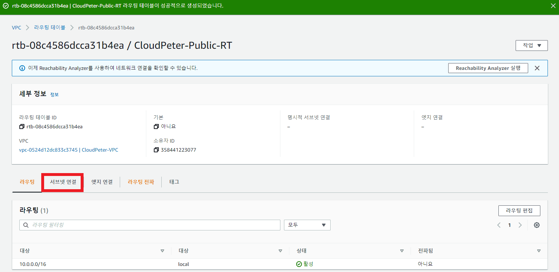Viewport: 559px width, 272px height.
Task: Navigate to 라우팅 테이블 breadcrumb
Action: 49,28
